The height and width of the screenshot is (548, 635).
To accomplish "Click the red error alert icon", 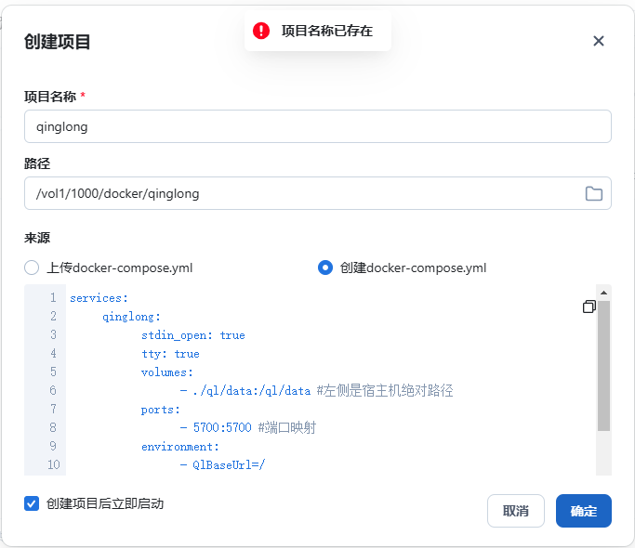I will pyautogui.click(x=261, y=31).
